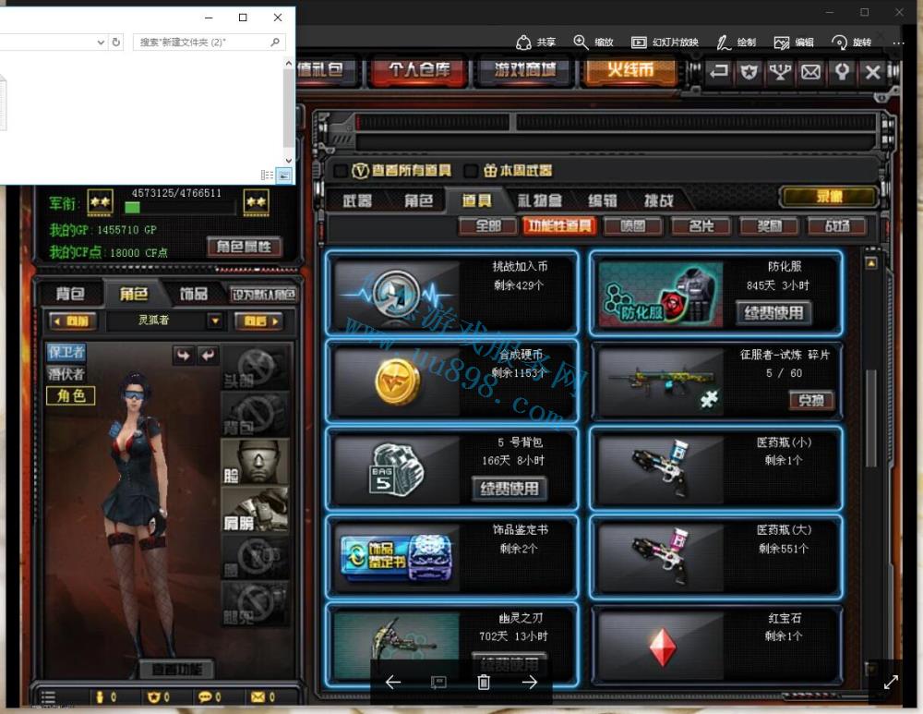Screen dimensions: 923x714
Task: Click 兑换 for 征服者-试炼 碎片
Action: point(811,401)
